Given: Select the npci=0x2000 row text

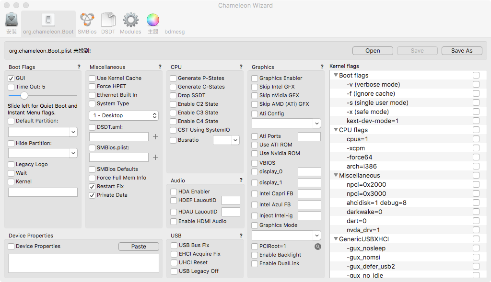Looking at the screenshot, I should (x=366, y=184).
